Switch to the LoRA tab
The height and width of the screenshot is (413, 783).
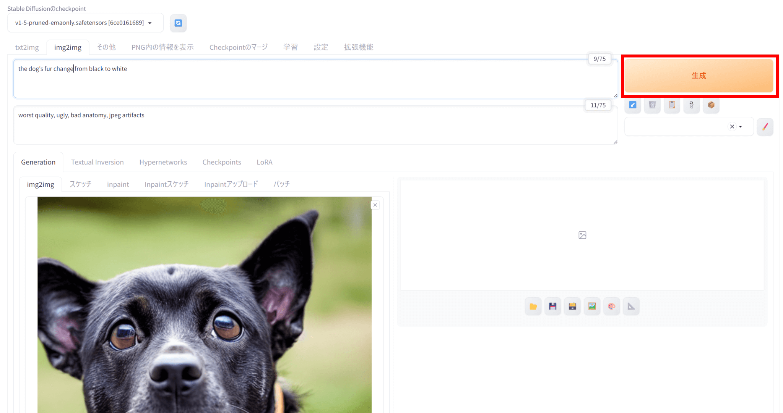click(265, 162)
